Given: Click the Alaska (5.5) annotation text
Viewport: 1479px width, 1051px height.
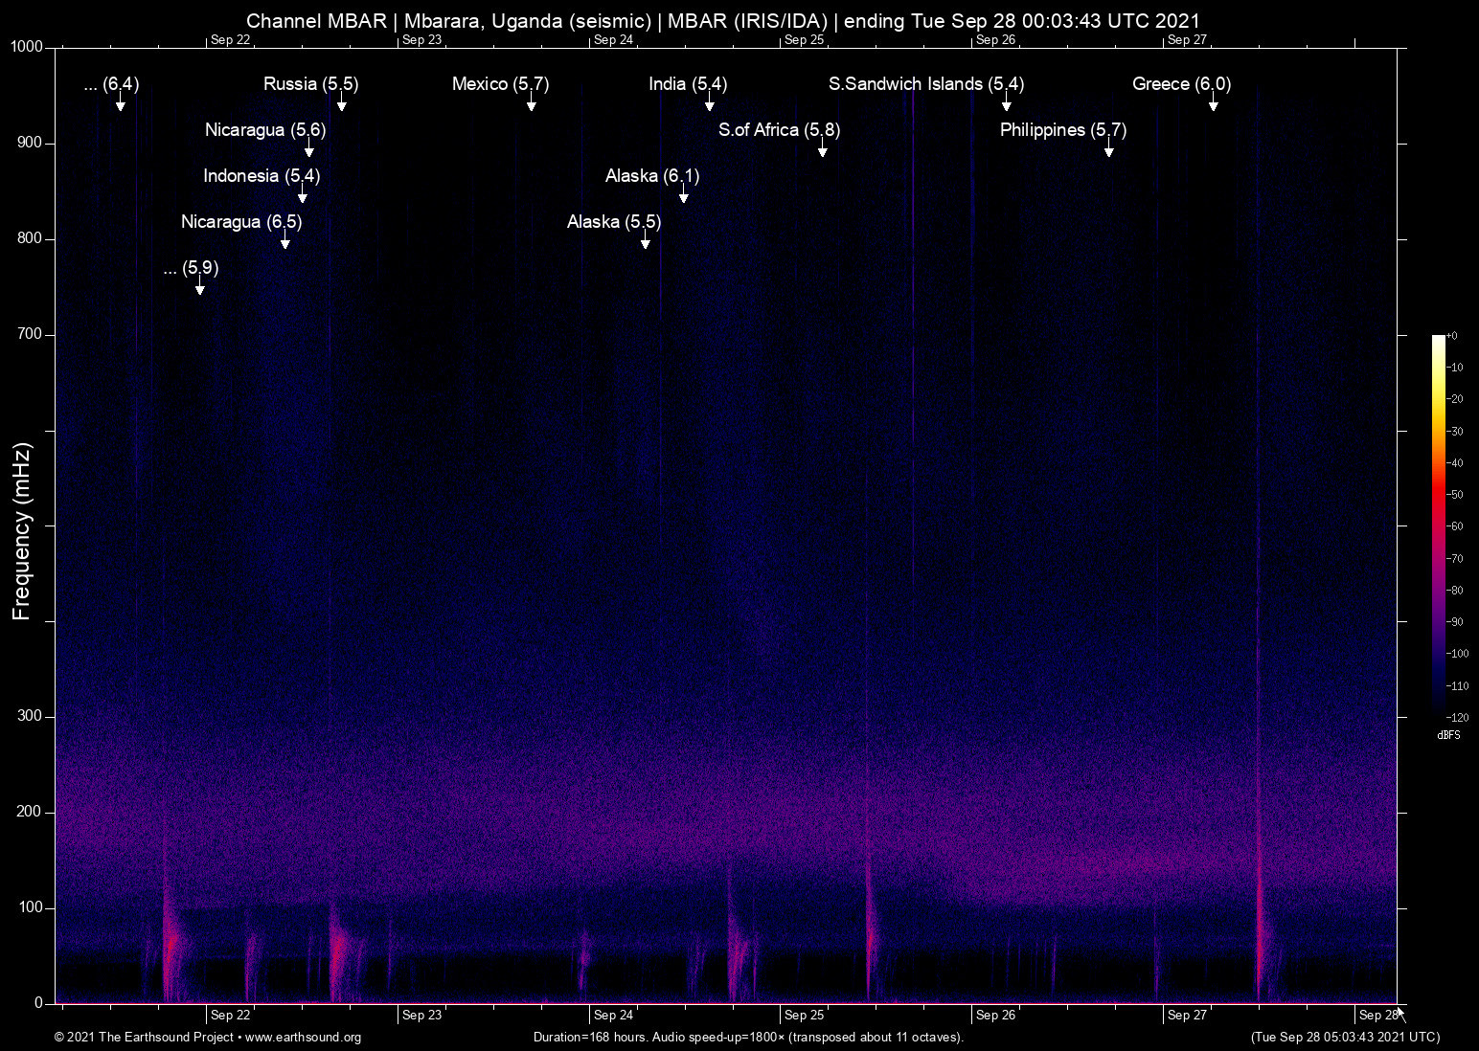Looking at the screenshot, I should 612,221.
